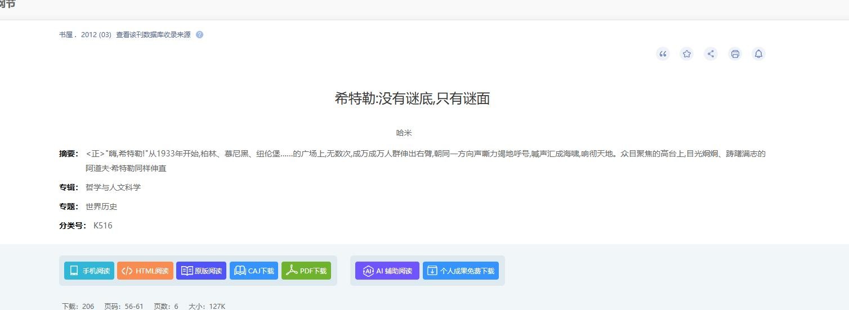Favorite the article with the star icon
The image size is (849, 310).
coord(687,54)
